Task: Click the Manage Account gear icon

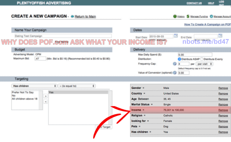Action: (x=211, y=16)
